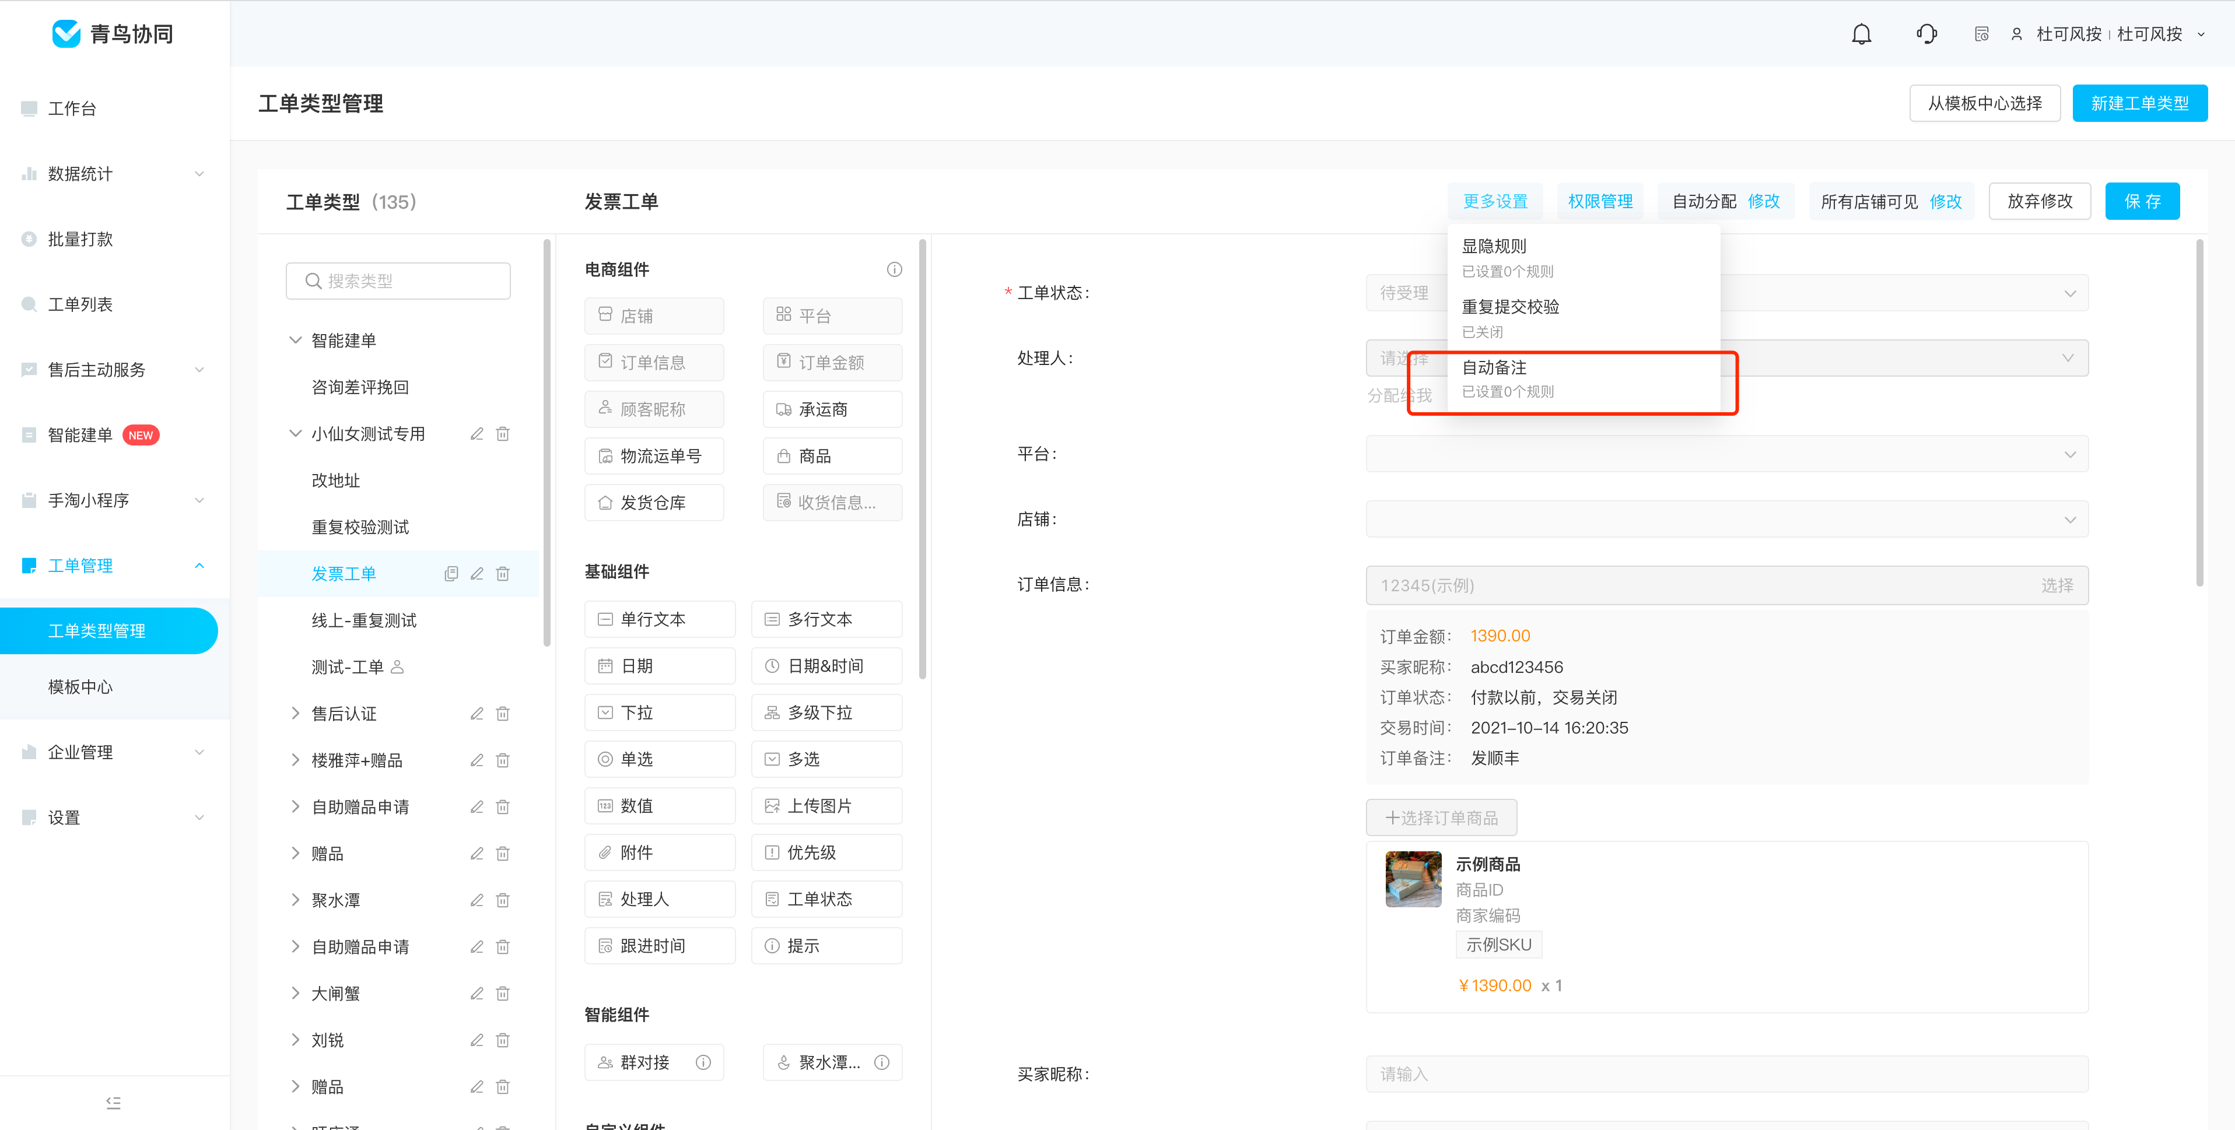
Task: Add the 商品 component
Action: click(x=832, y=456)
